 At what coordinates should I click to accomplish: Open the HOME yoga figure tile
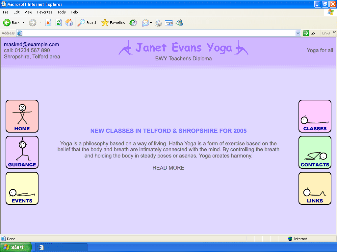22,116
